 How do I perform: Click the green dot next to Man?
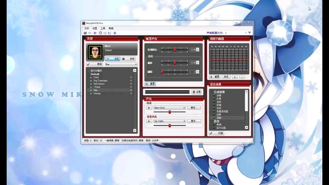click(x=91, y=90)
